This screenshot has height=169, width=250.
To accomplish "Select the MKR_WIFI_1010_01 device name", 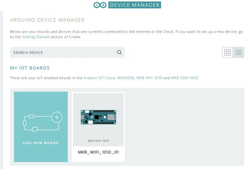I will (99, 152).
